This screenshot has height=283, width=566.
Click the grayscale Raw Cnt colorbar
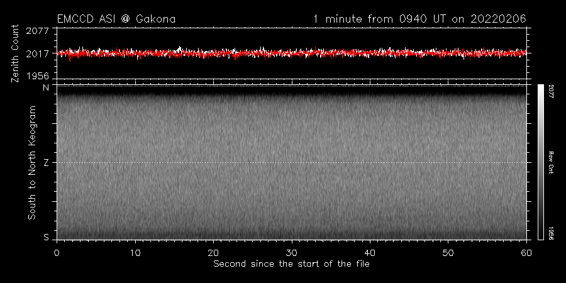[x=541, y=162]
